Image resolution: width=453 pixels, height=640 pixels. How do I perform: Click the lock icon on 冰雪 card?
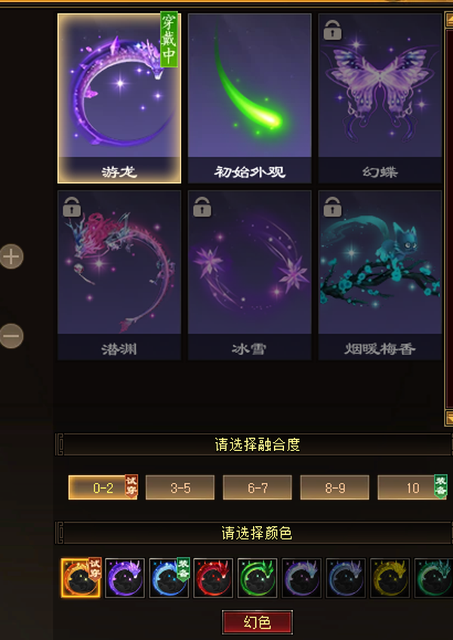click(202, 207)
